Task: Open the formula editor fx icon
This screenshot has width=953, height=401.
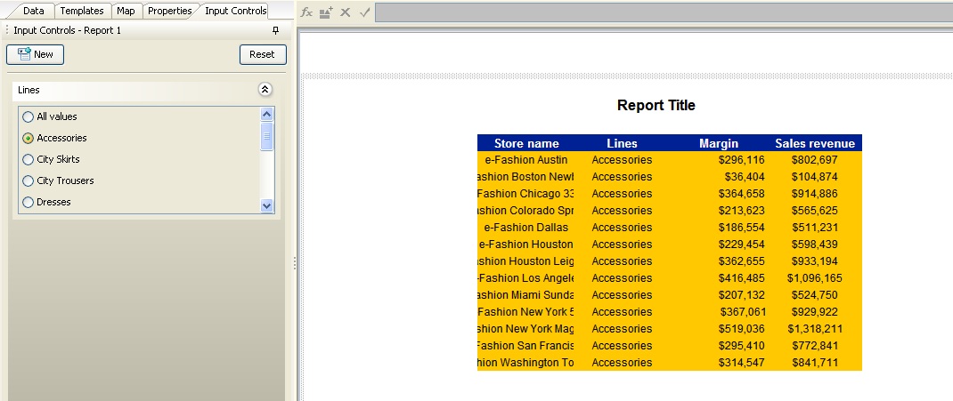Action: 307,12
